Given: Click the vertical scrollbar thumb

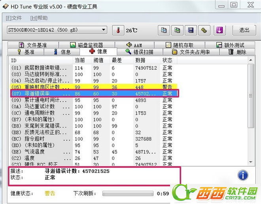Looking at the screenshot, I should (x=251, y=96).
